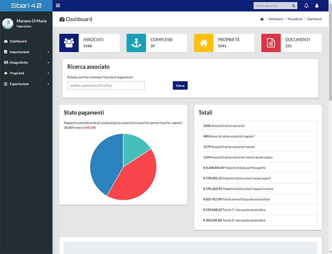Click the Ricerca associato heading

coord(88,67)
